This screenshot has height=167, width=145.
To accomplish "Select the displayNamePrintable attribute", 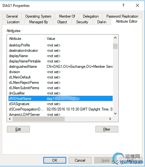I will pos(61,61).
